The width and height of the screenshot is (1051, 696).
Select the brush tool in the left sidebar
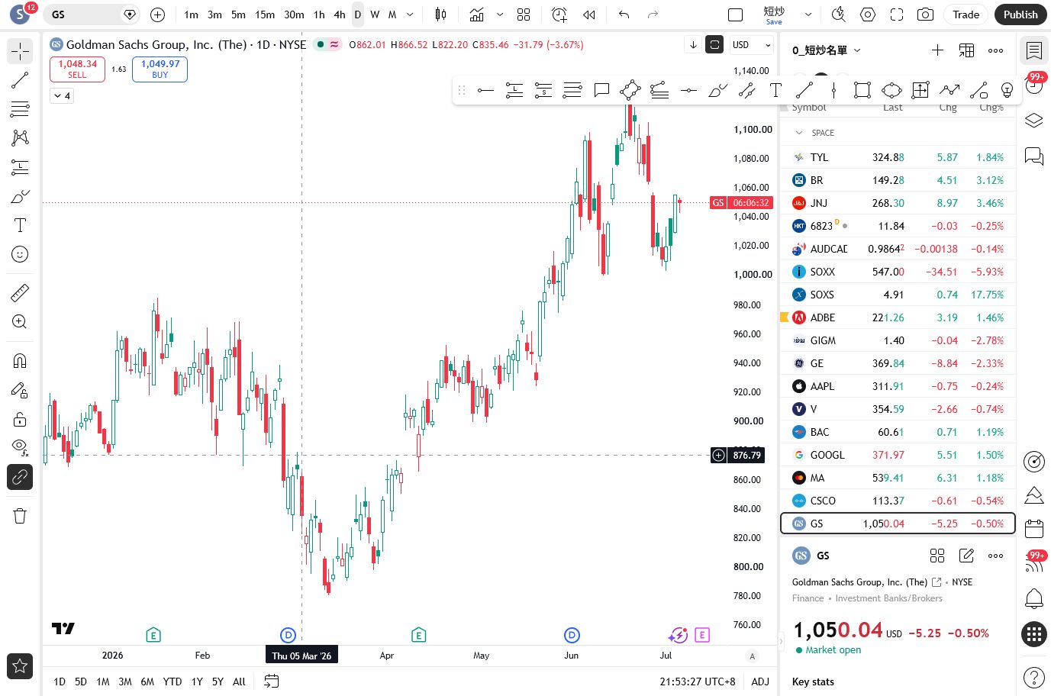[x=20, y=196]
